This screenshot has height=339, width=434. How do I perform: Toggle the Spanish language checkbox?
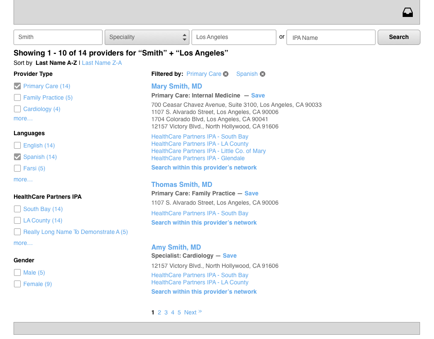17,157
